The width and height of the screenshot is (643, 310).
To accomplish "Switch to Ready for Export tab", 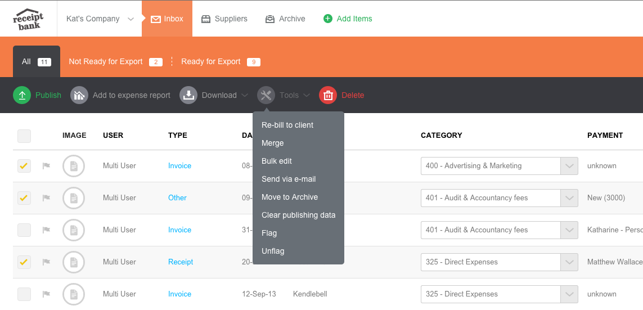I will point(221,61).
